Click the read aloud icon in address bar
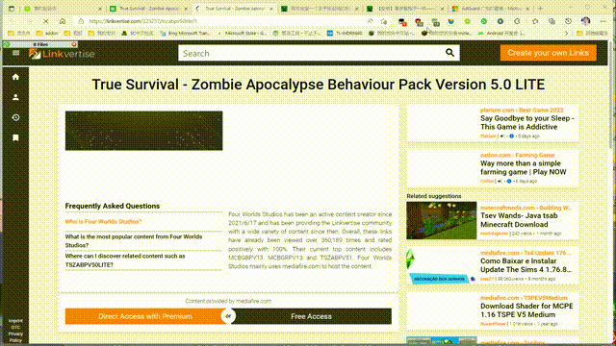 (x=370, y=21)
